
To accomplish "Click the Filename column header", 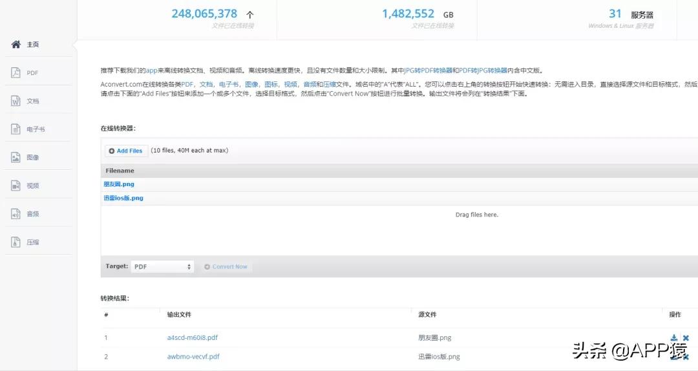I will [x=120, y=171].
